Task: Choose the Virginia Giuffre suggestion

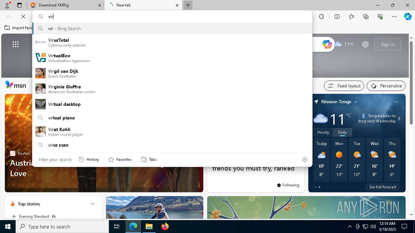Action: [172, 89]
